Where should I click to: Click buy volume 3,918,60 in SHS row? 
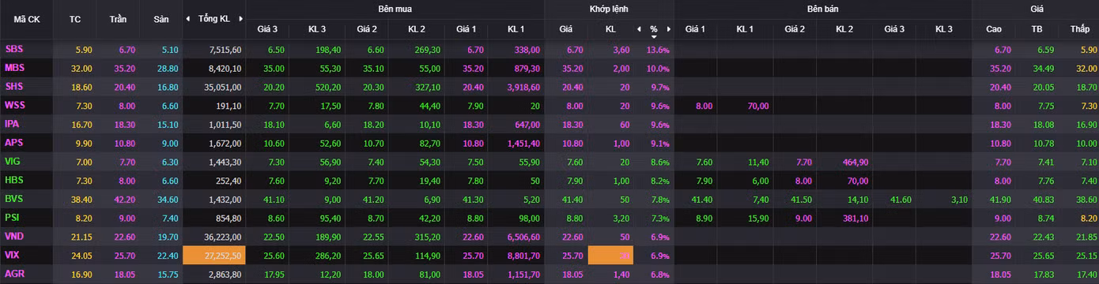[523, 87]
